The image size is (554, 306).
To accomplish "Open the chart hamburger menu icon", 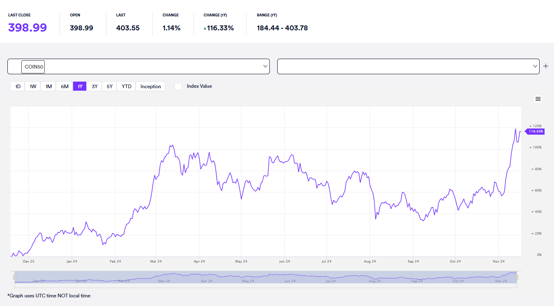I will click(x=538, y=99).
